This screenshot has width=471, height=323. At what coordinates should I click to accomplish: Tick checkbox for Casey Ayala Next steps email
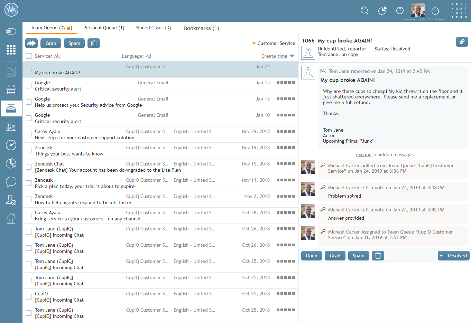[29, 134]
